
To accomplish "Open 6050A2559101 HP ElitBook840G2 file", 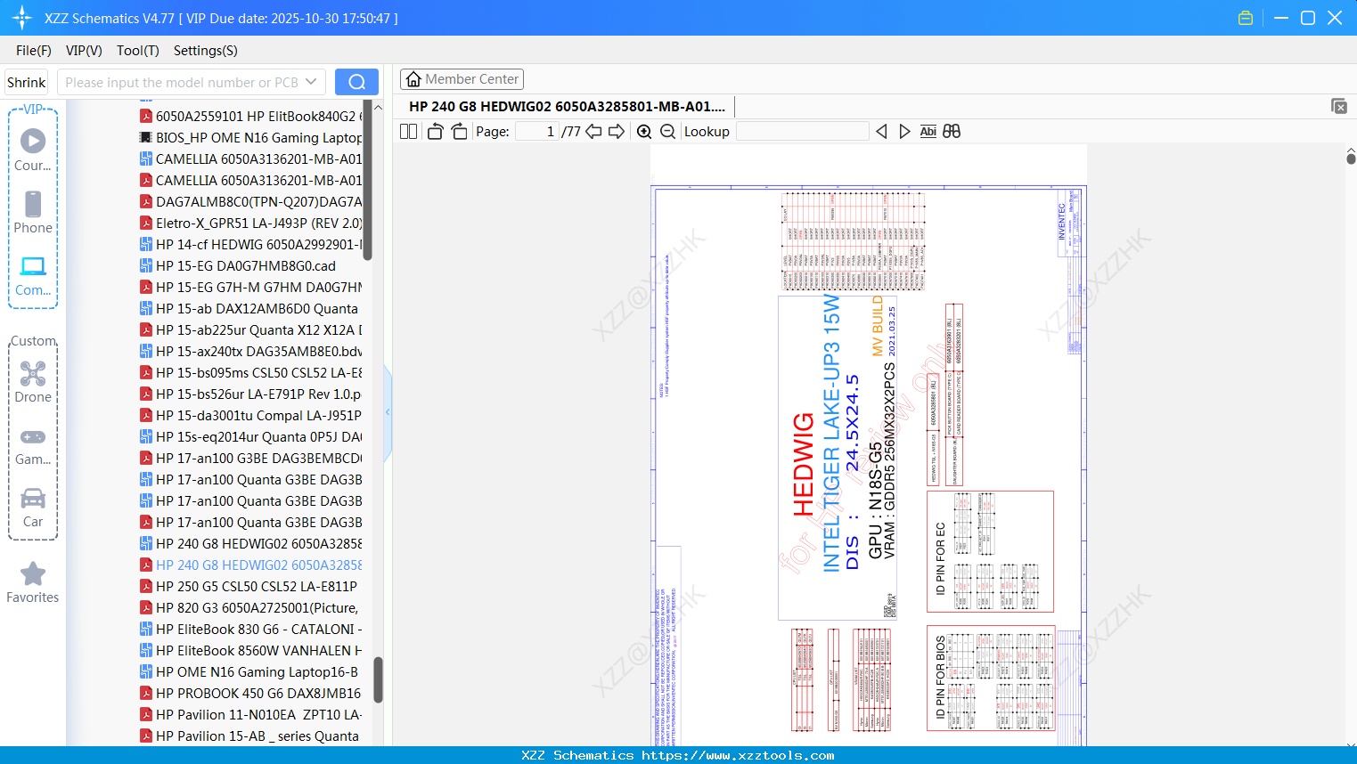I will [x=250, y=116].
